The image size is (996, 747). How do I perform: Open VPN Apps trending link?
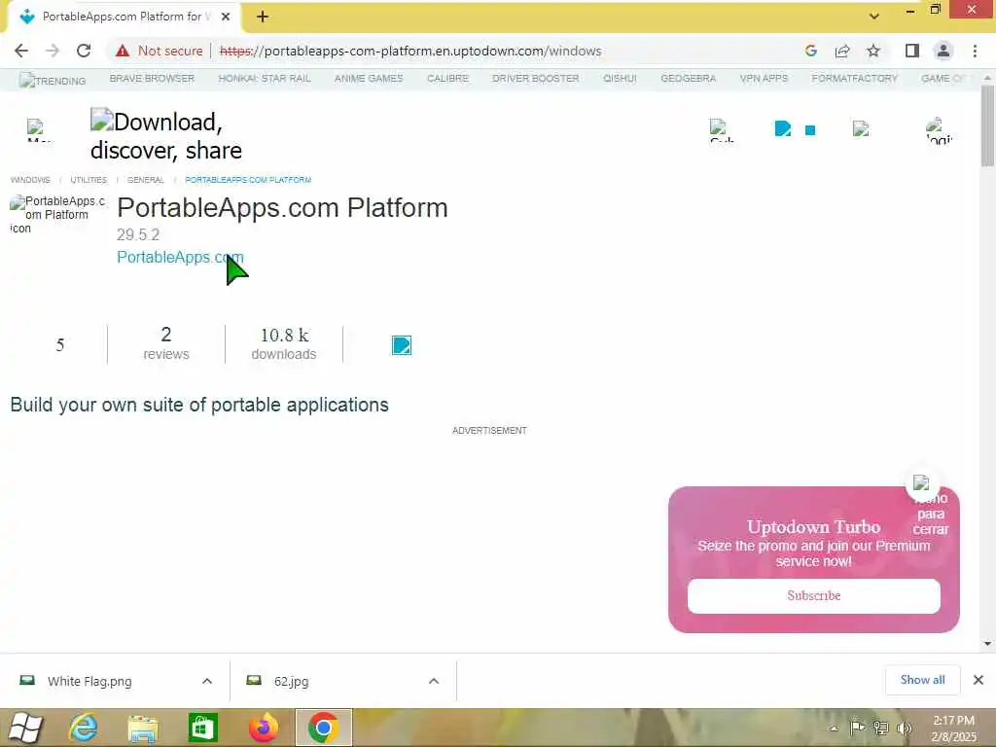click(x=764, y=78)
